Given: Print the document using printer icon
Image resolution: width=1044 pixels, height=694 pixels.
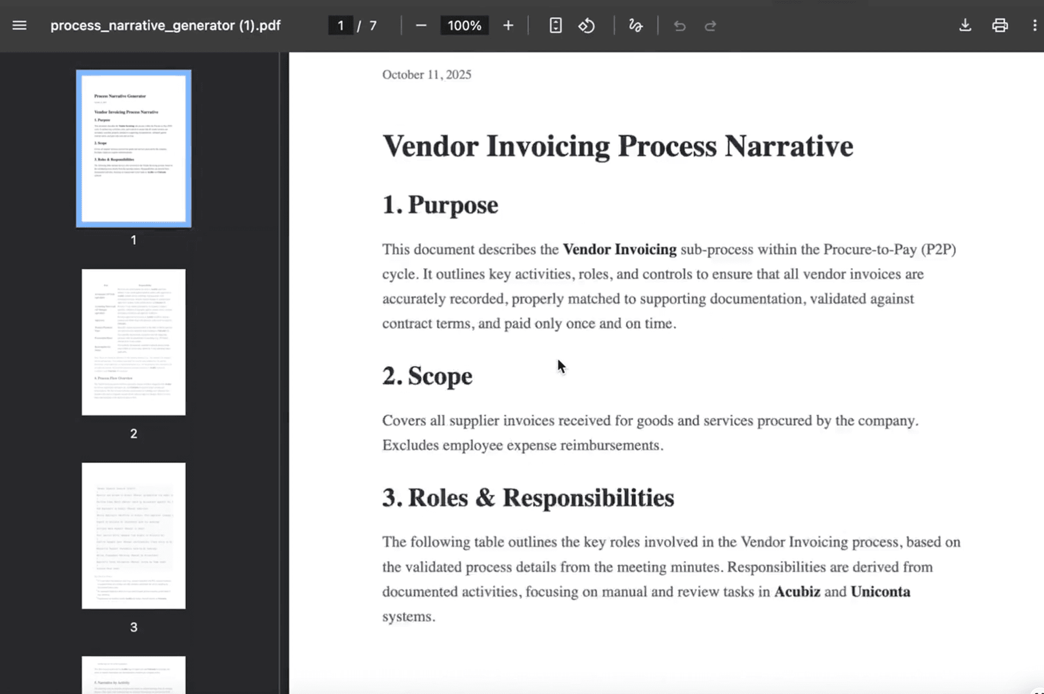Looking at the screenshot, I should click(x=1000, y=26).
